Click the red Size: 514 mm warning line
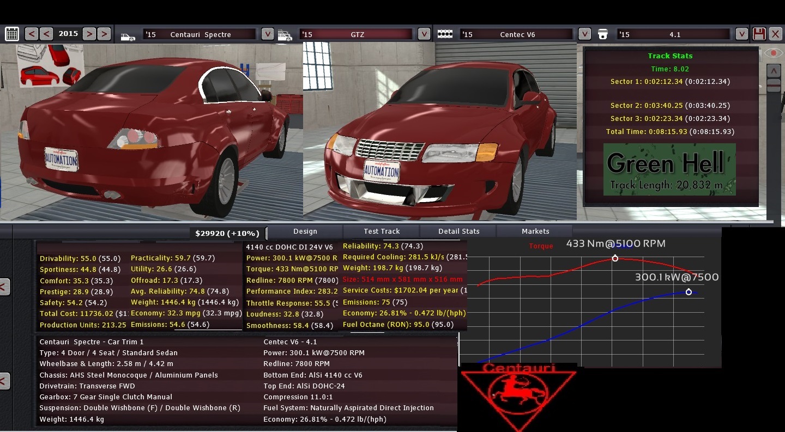Image resolution: width=785 pixels, height=432 pixels. click(403, 279)
